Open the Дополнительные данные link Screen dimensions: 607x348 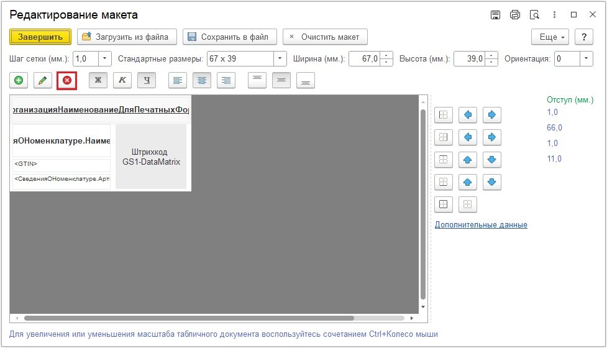(x=481, y=225)
